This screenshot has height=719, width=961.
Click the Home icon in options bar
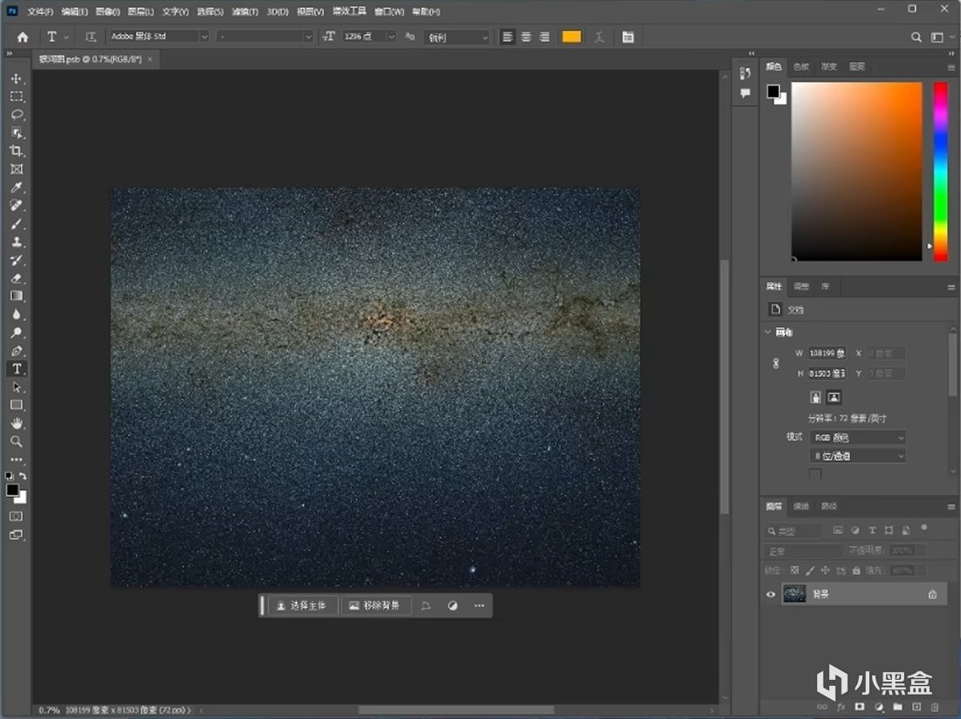[x=23, y=37]
